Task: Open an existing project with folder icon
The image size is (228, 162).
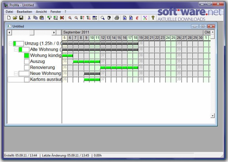Action: tap(15, 18)
